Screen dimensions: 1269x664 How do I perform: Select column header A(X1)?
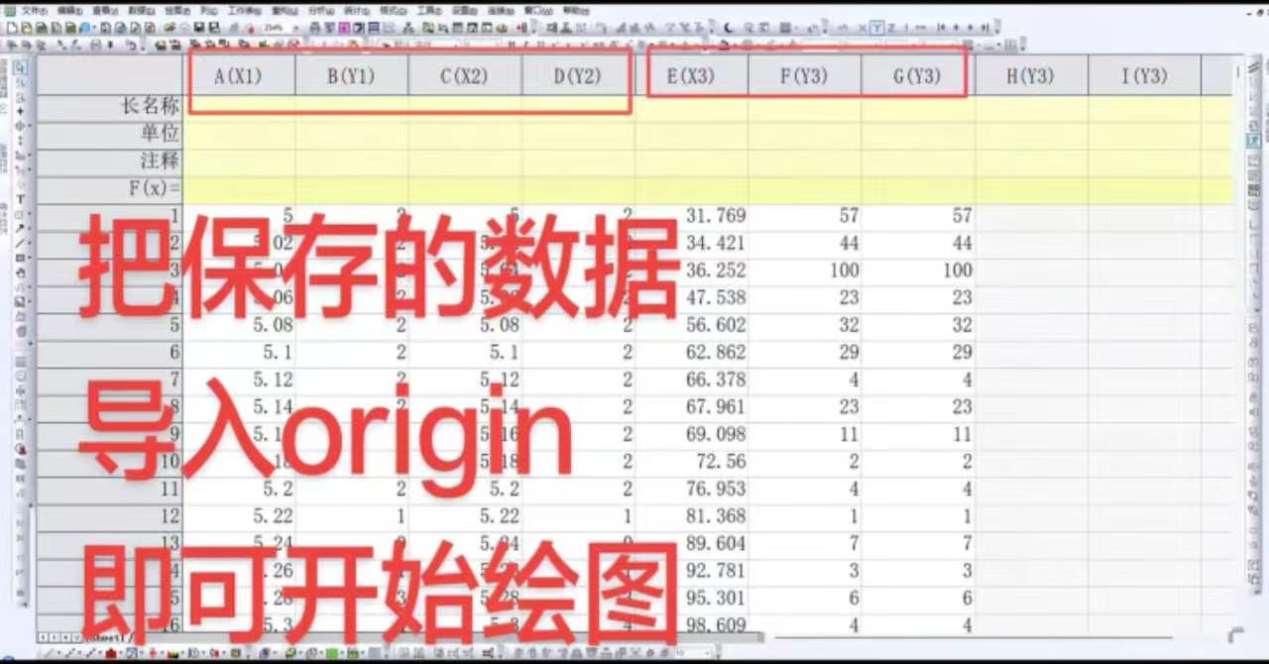(x=239, y=75)
